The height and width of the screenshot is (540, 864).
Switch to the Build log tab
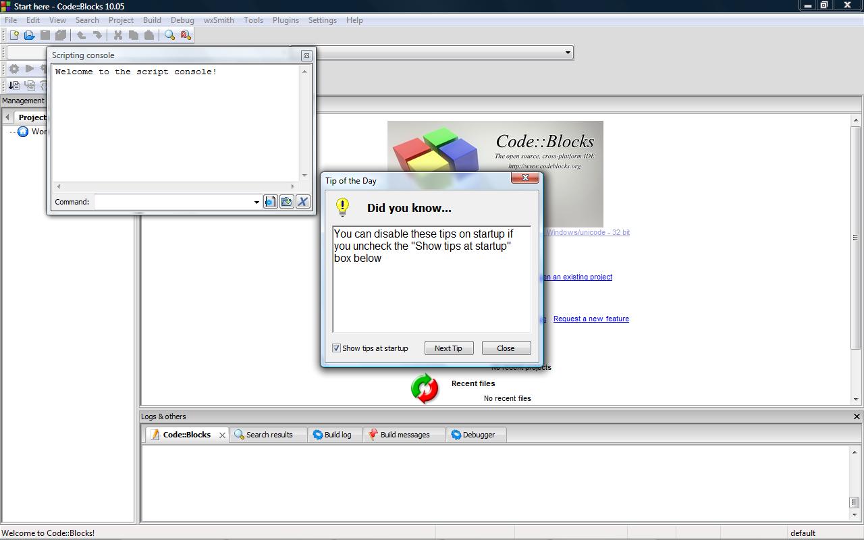[336, 435]
